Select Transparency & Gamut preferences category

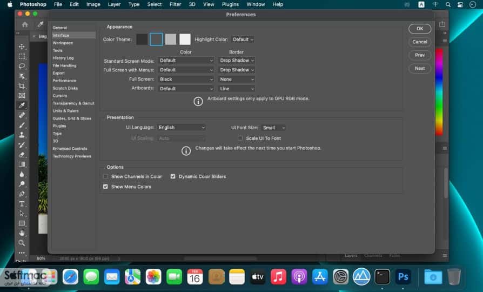73,103
